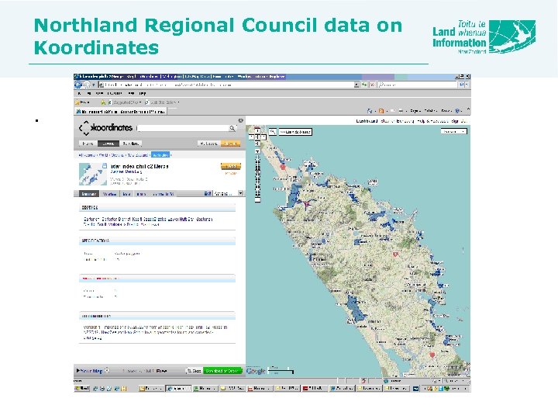The width and height of the screenshot is (558, 419).
Task: Collapse the Koordinates side panel icon
Action: coord(241,121)
